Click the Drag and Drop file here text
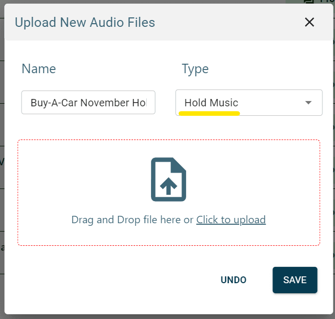Screen dimensions: 335x319 [x=132, y=220]
